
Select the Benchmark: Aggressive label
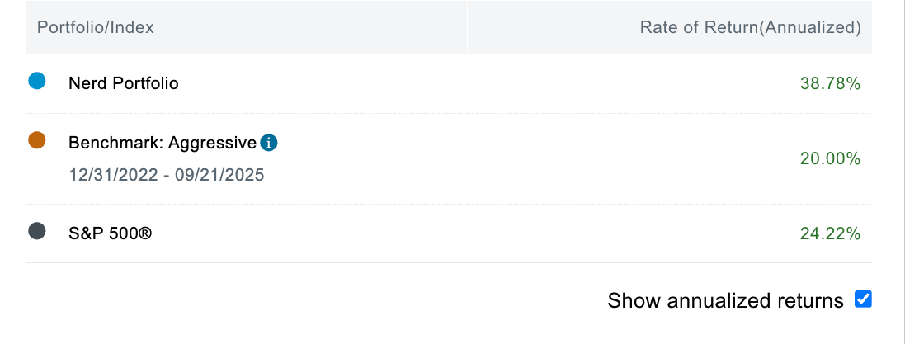coord(163,143)
